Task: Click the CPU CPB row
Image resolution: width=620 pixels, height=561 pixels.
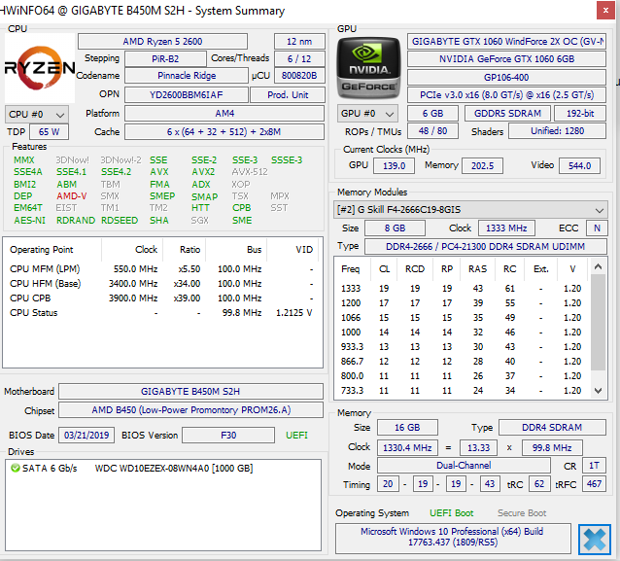Action: pos(162,298)
